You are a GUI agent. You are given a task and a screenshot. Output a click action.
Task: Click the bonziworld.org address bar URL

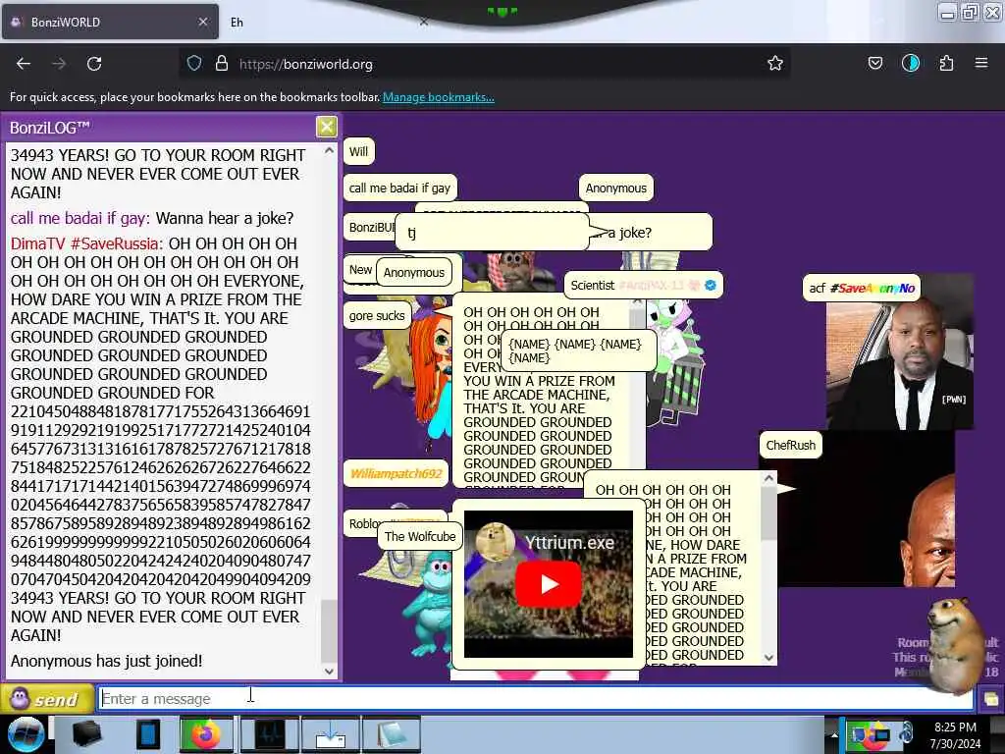[x=306, y=64]
